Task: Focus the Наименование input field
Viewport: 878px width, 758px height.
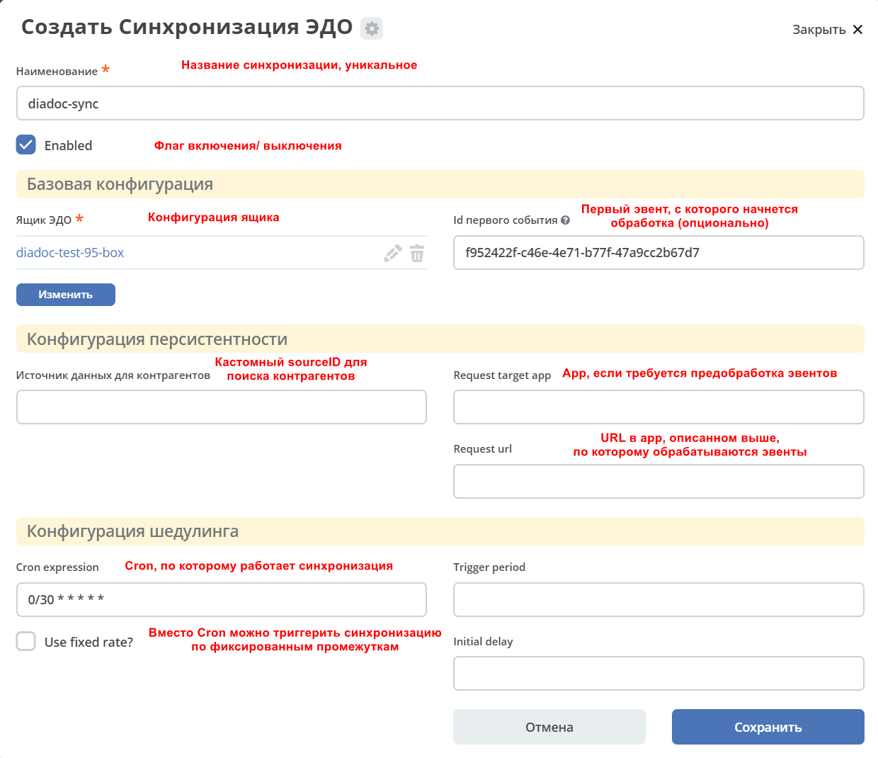Action: [440, 103]
